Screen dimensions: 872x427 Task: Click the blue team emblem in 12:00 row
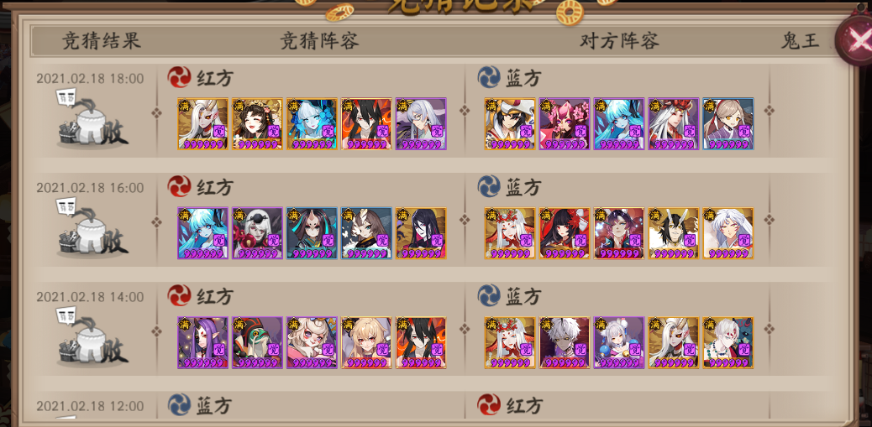pyautogui.click(x=179, y=405)
